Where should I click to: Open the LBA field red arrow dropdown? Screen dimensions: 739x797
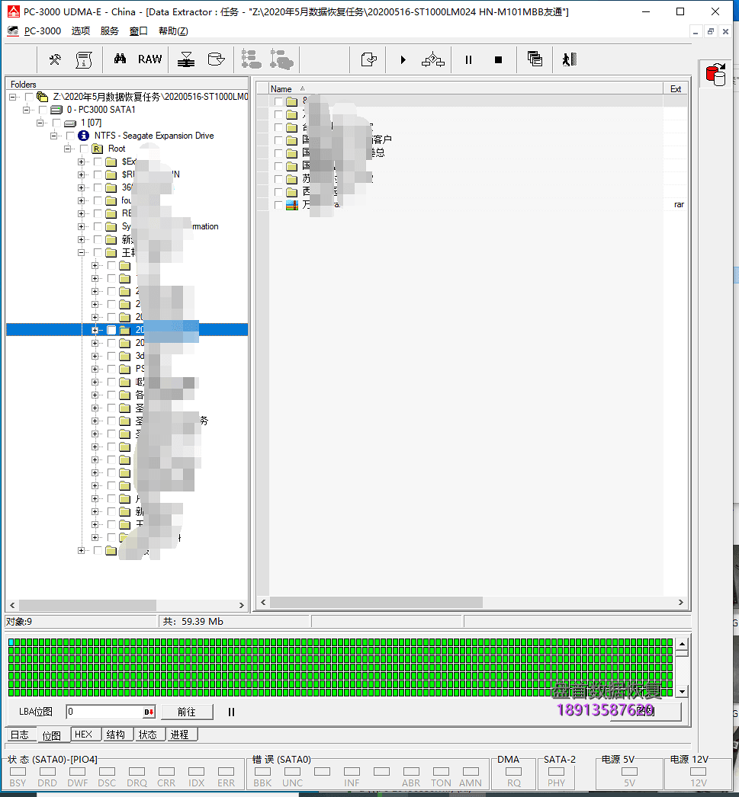tap(149, 712)
